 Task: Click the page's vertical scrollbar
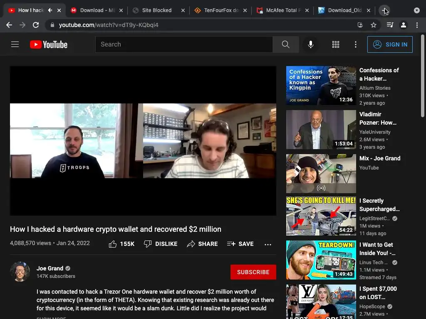coord(423,76)
